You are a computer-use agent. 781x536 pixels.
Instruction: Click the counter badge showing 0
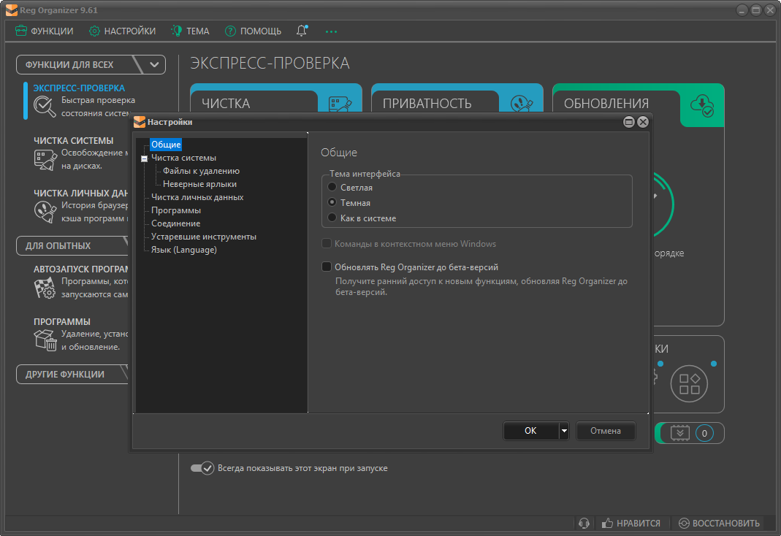coord(704,433)
